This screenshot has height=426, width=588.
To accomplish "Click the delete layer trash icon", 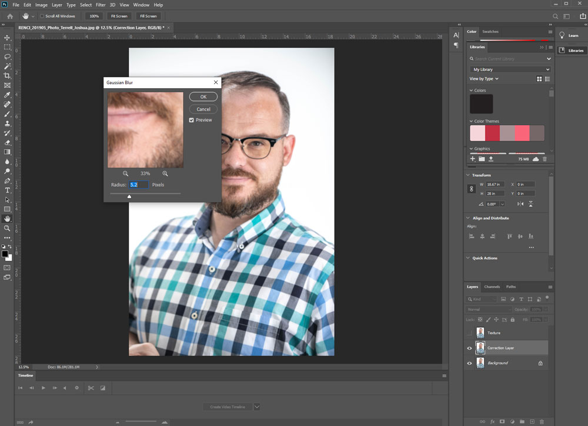I will (x=542, y=421).
